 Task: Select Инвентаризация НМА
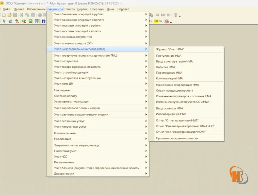(x=186, y=114)
